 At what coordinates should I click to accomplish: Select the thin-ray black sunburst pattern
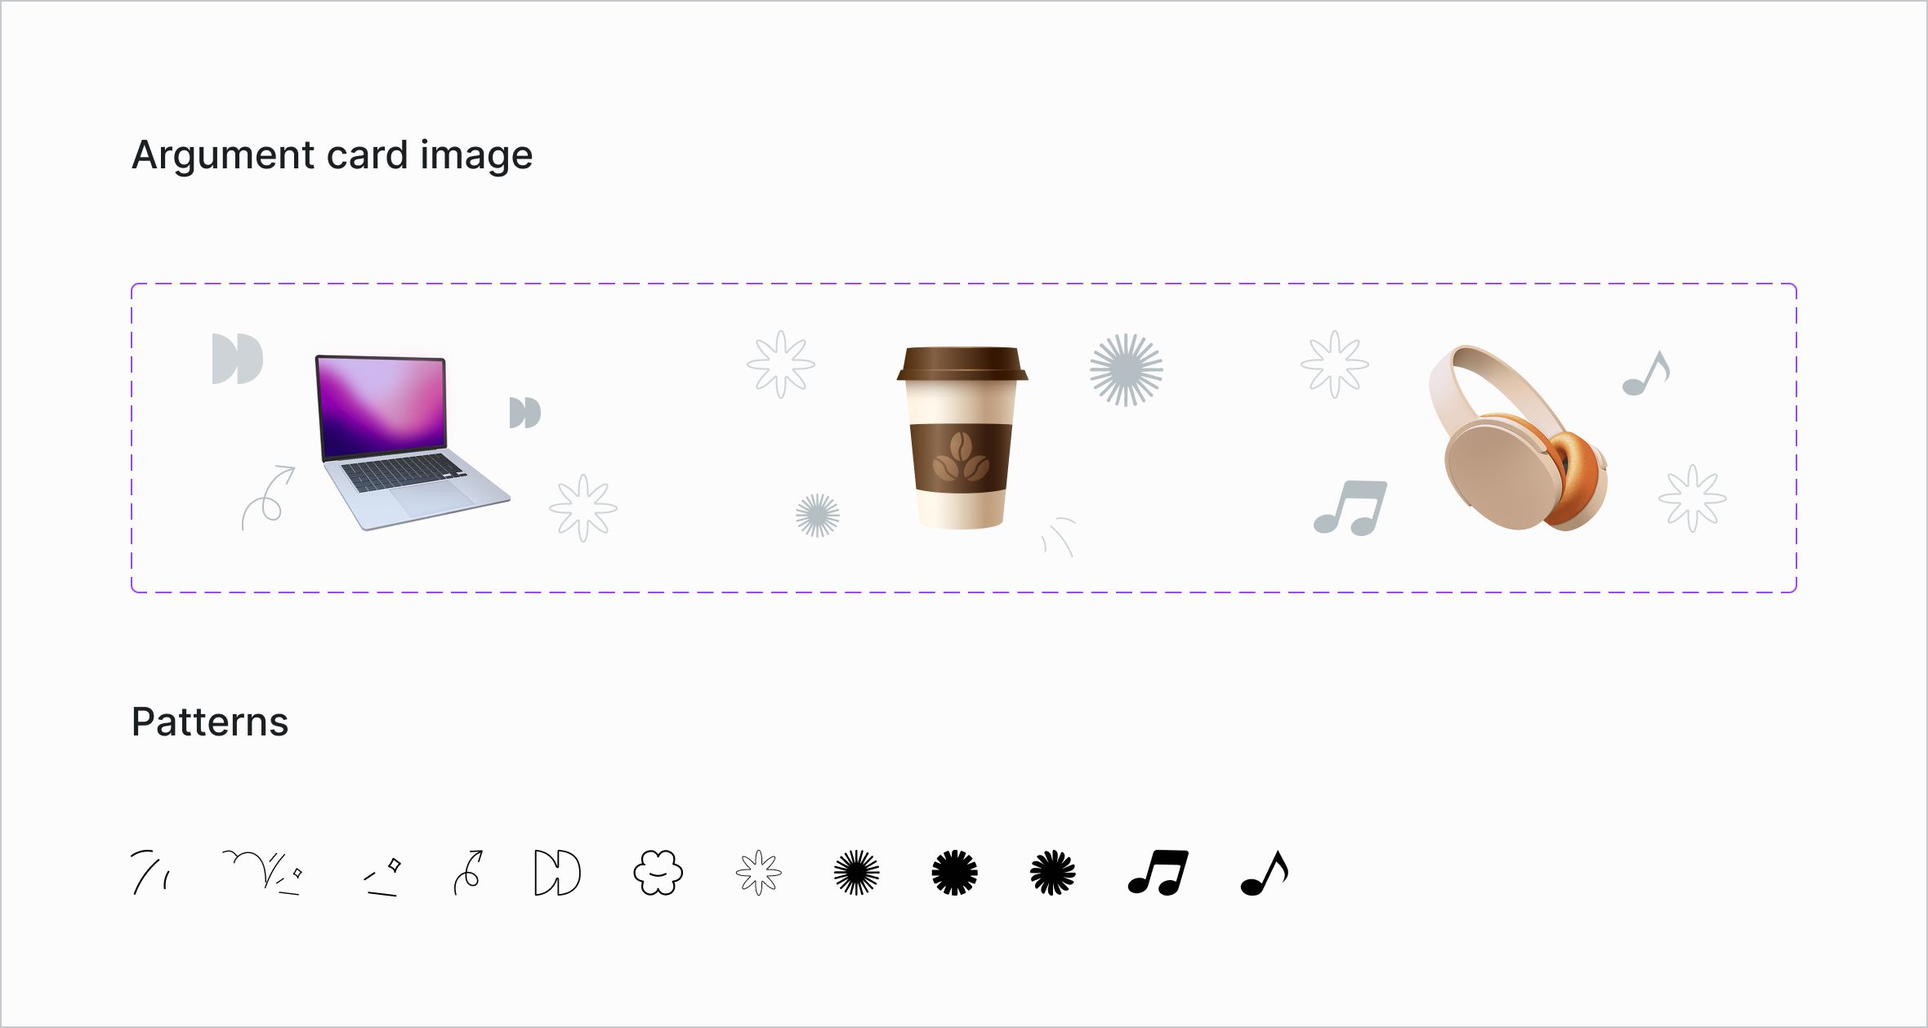point(857,873)
